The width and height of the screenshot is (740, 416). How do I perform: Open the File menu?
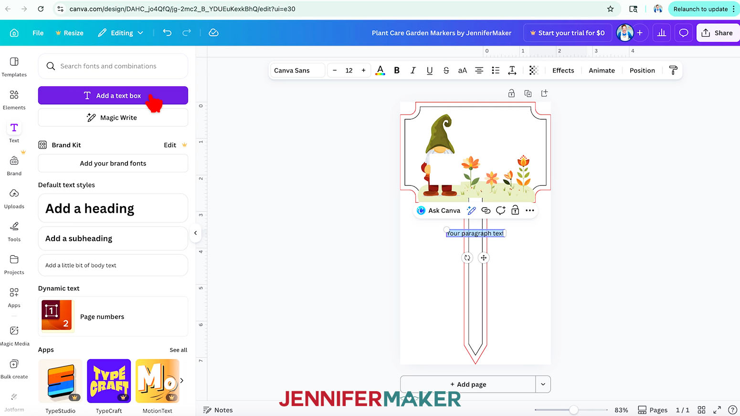38,33
